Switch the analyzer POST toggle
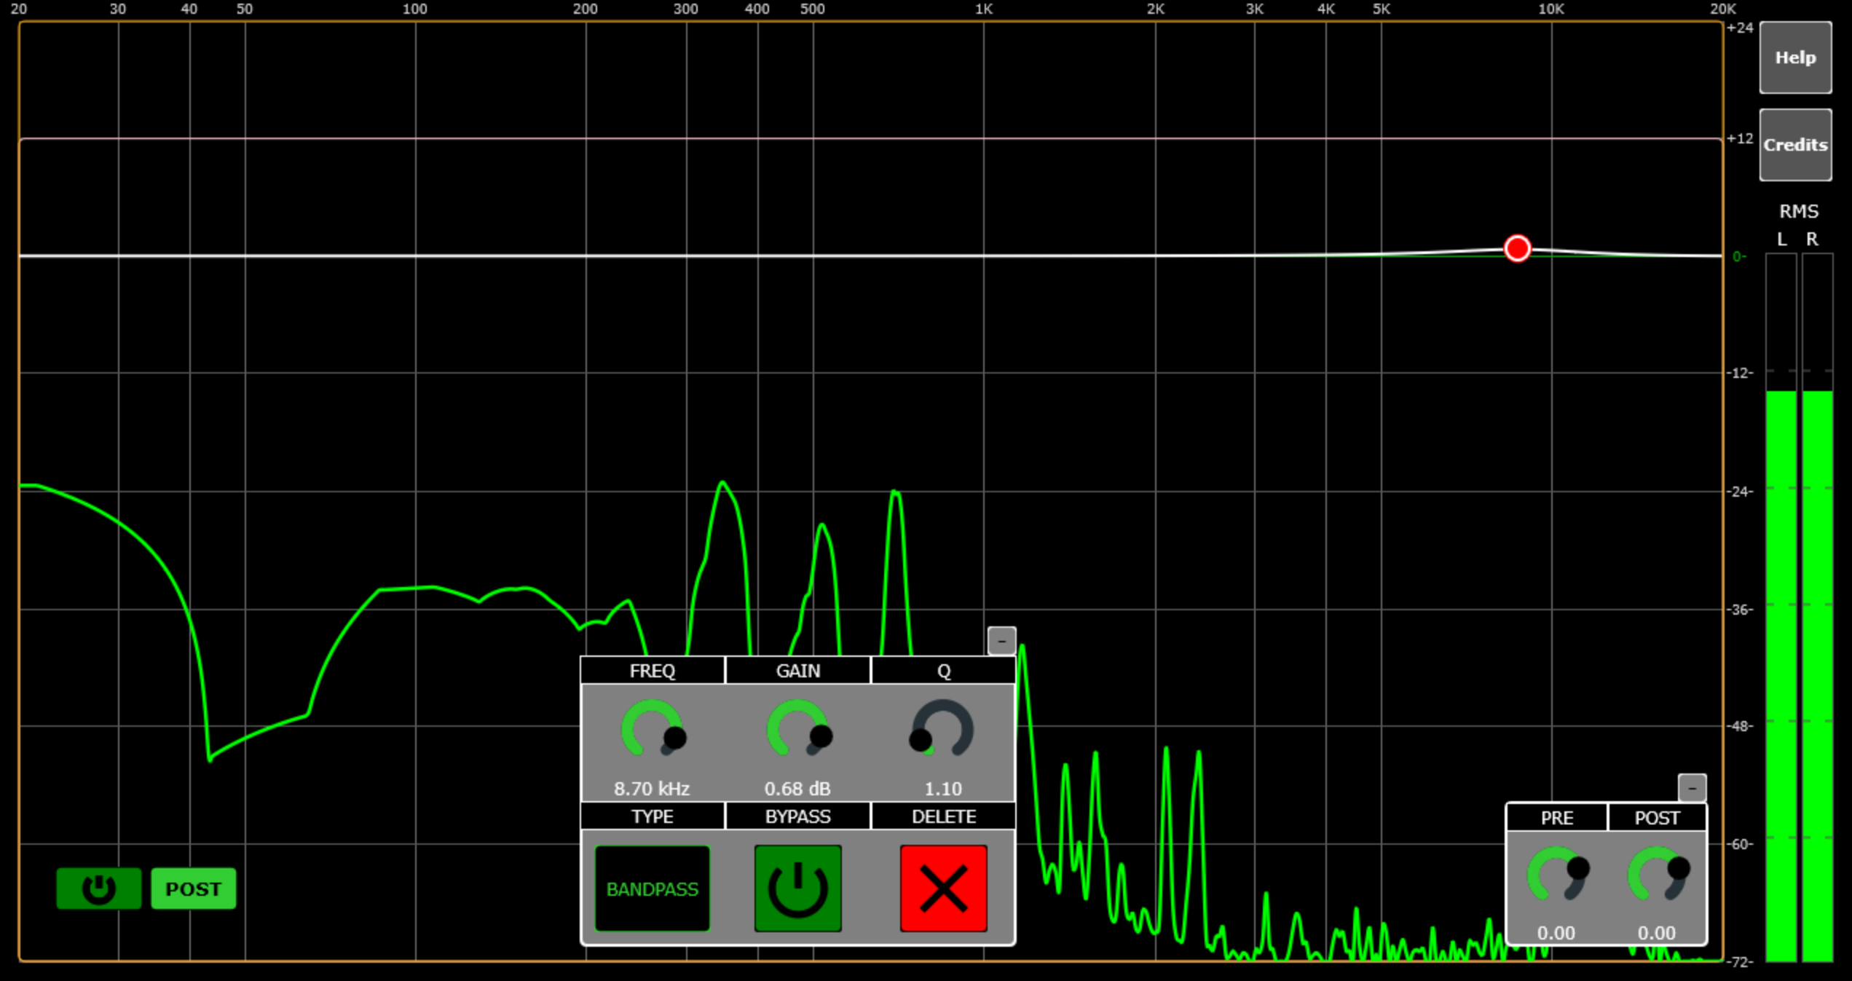 [193, 888]
